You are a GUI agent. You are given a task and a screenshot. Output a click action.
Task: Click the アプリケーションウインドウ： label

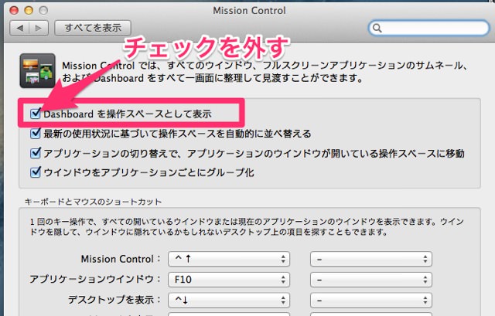click(x=94, y=280)
